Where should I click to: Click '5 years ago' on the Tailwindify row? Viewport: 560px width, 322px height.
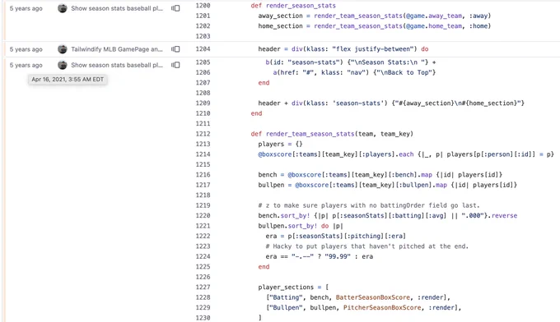26,49
